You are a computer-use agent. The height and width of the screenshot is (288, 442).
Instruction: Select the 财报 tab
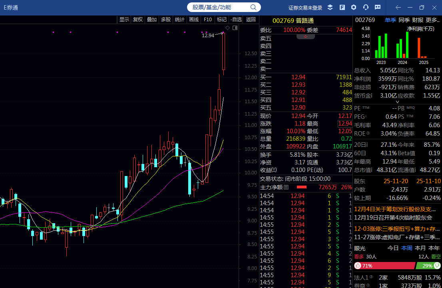418,20
